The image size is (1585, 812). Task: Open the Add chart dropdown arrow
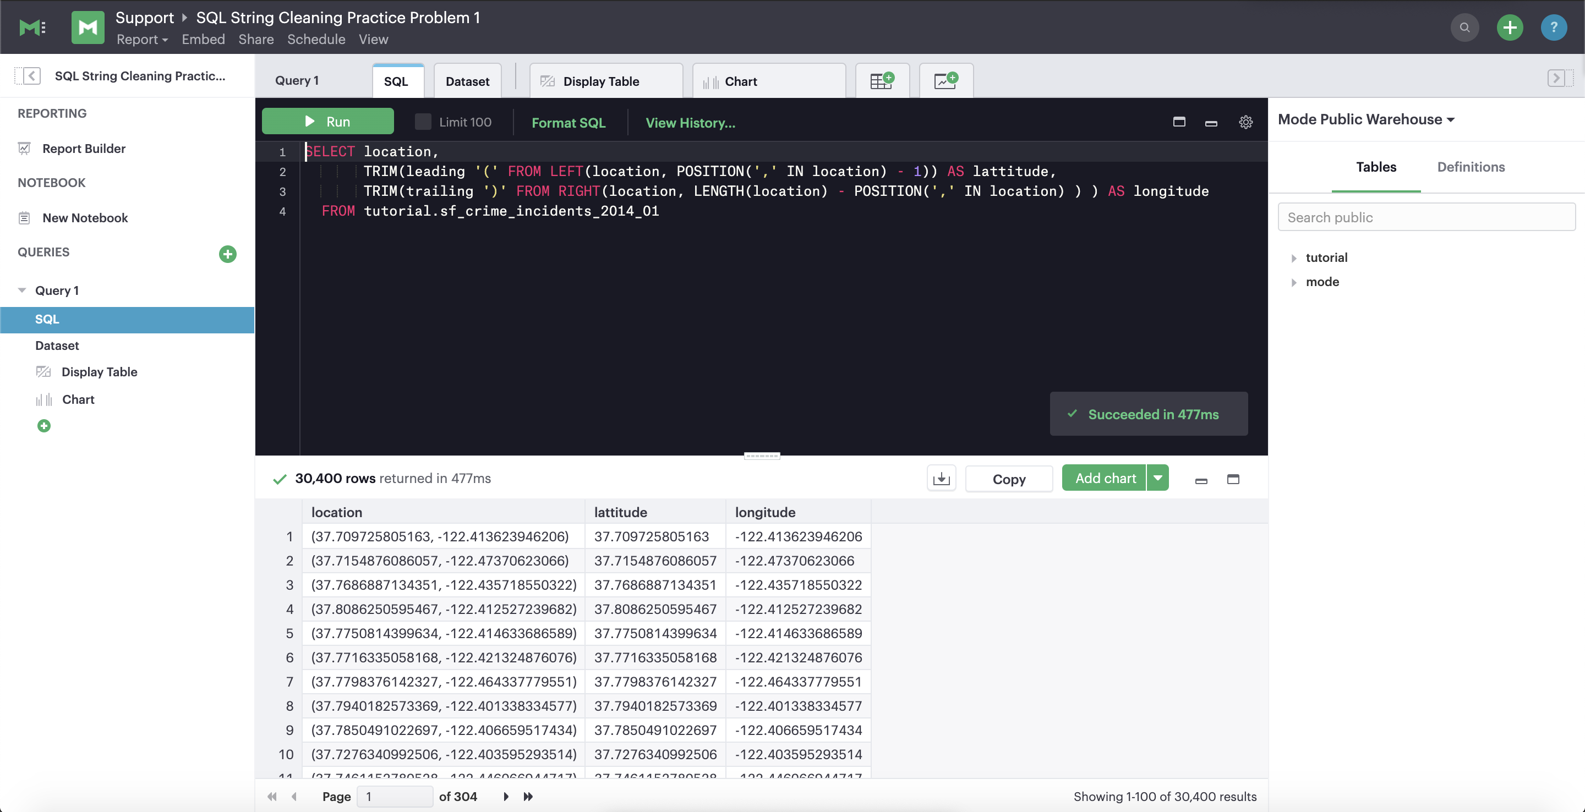coord(1157,478)
